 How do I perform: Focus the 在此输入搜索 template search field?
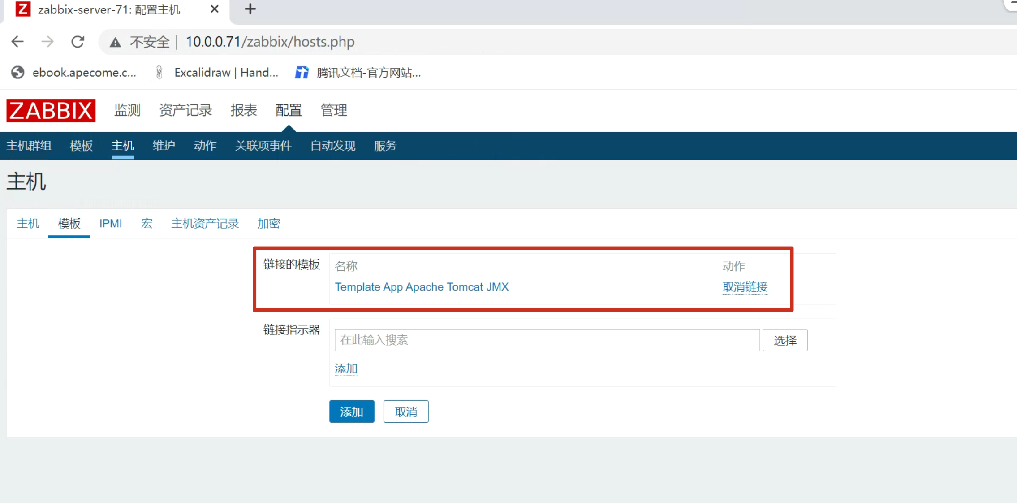(x=547, y=340)
